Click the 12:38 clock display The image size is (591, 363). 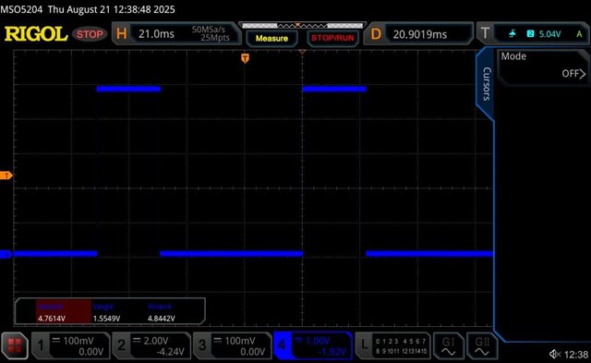576,355
